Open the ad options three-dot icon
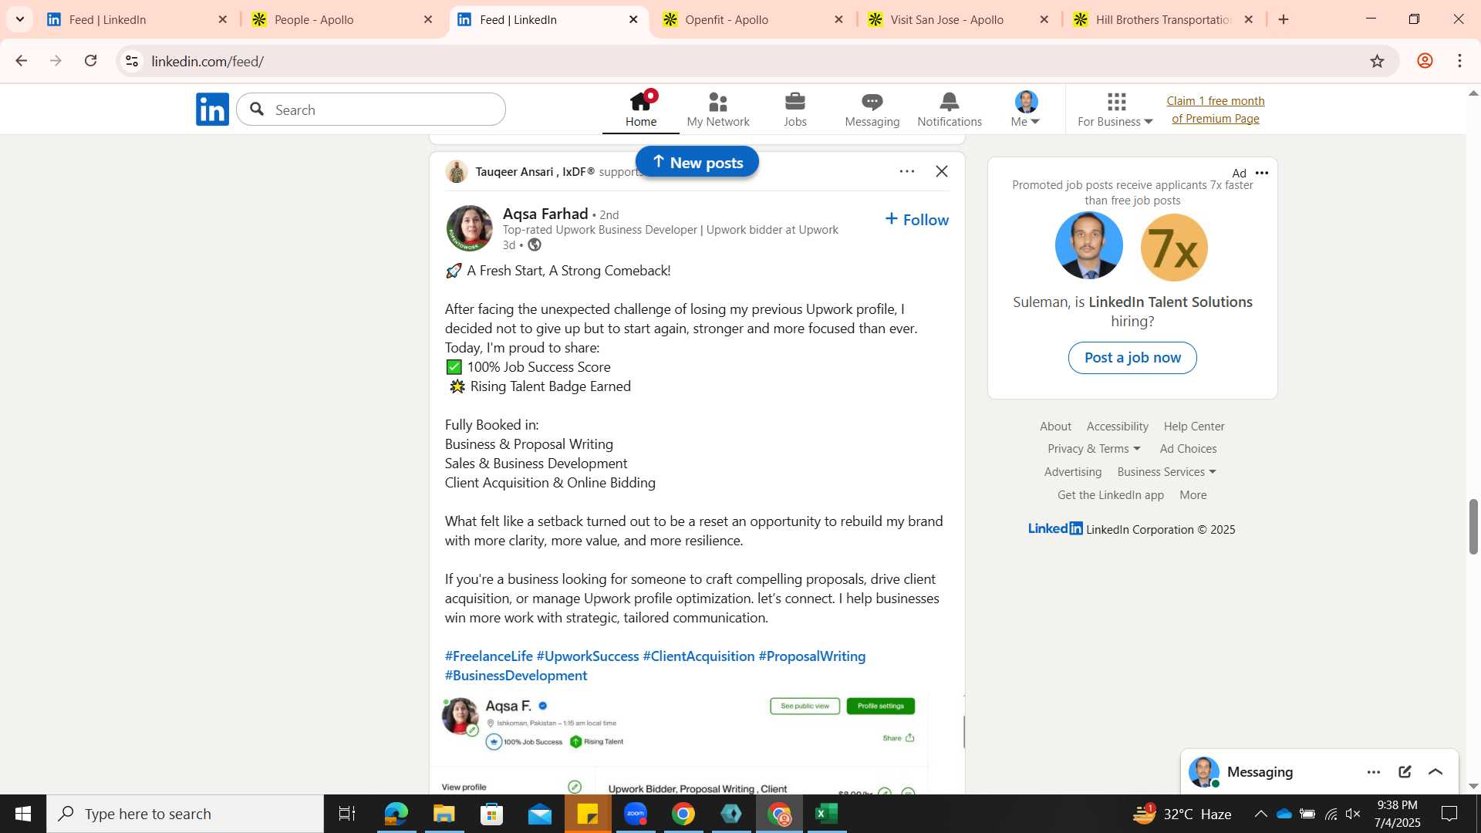The image size is (1481, 833). (1262, 173)
